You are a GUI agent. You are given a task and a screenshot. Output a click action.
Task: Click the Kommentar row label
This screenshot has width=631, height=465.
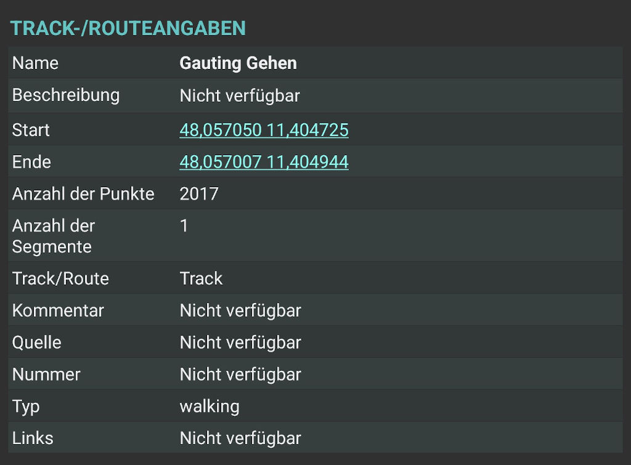click(x=58, y=310)
